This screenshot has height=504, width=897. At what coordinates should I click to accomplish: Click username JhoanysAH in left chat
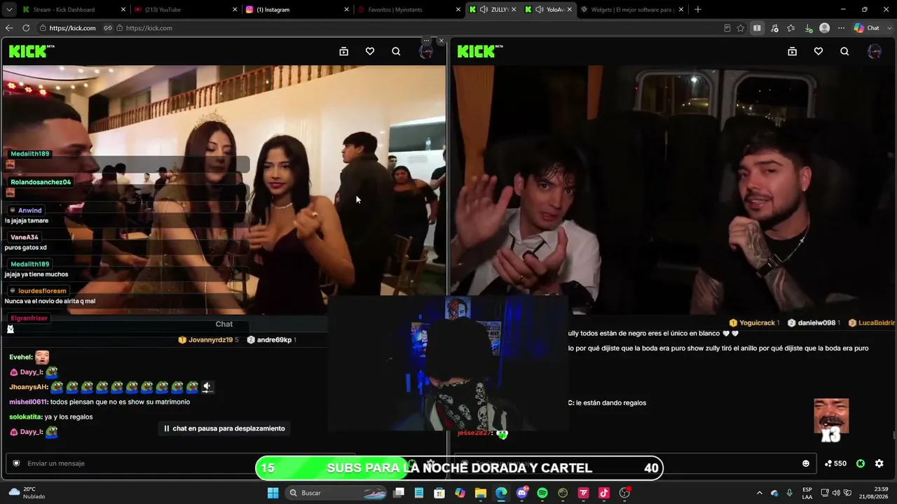[29, 387]
